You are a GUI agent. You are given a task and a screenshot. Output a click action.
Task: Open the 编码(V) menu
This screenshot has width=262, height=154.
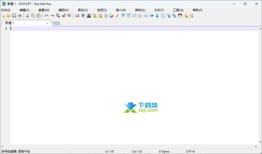(x=63, y=10)
